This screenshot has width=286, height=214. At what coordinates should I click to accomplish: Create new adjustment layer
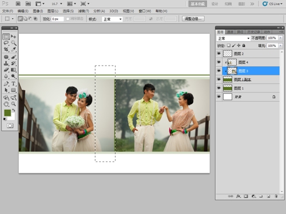pos(253,196)
